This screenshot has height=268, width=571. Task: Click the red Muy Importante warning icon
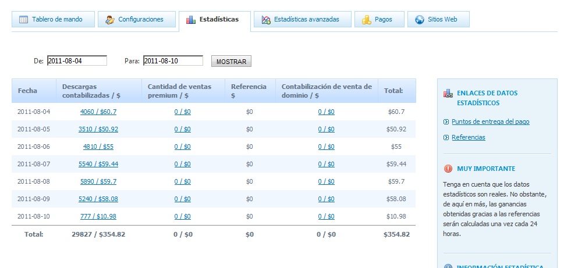[x=448, y=169]
